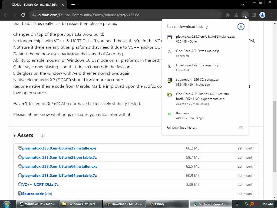Close the Recent download history popup
Screen dimensions: 277x208
coord(241,27)
